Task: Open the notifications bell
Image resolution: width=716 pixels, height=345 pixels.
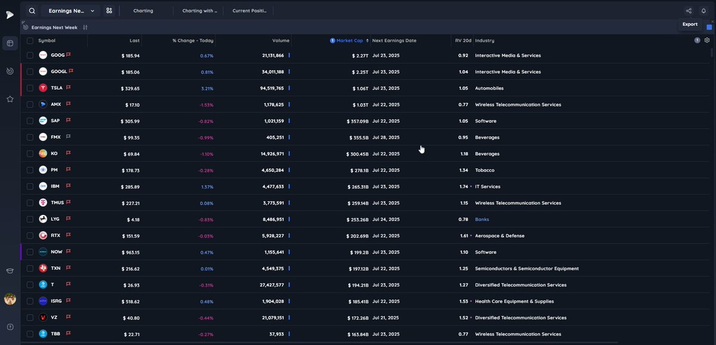Action: click(703, 11)
